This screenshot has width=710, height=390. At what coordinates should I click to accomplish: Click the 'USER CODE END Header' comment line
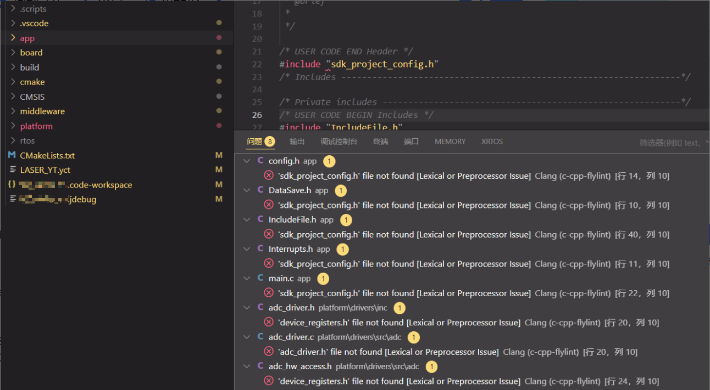346,51
